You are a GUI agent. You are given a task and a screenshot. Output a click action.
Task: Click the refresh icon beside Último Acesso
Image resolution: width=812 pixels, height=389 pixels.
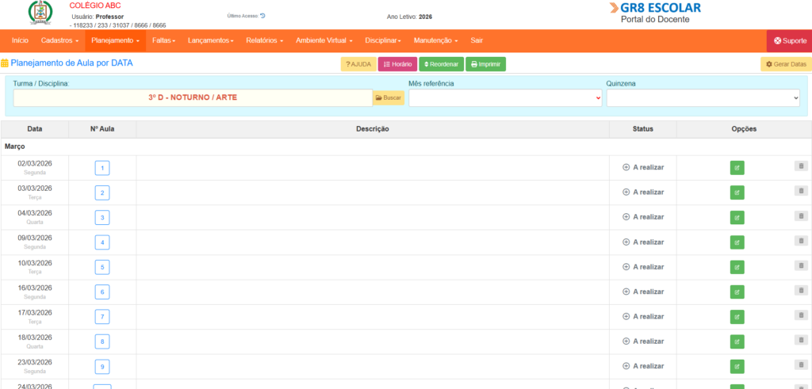(262, 16)
